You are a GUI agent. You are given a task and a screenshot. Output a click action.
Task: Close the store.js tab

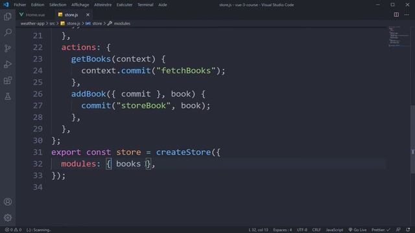[x=88, y=15]
